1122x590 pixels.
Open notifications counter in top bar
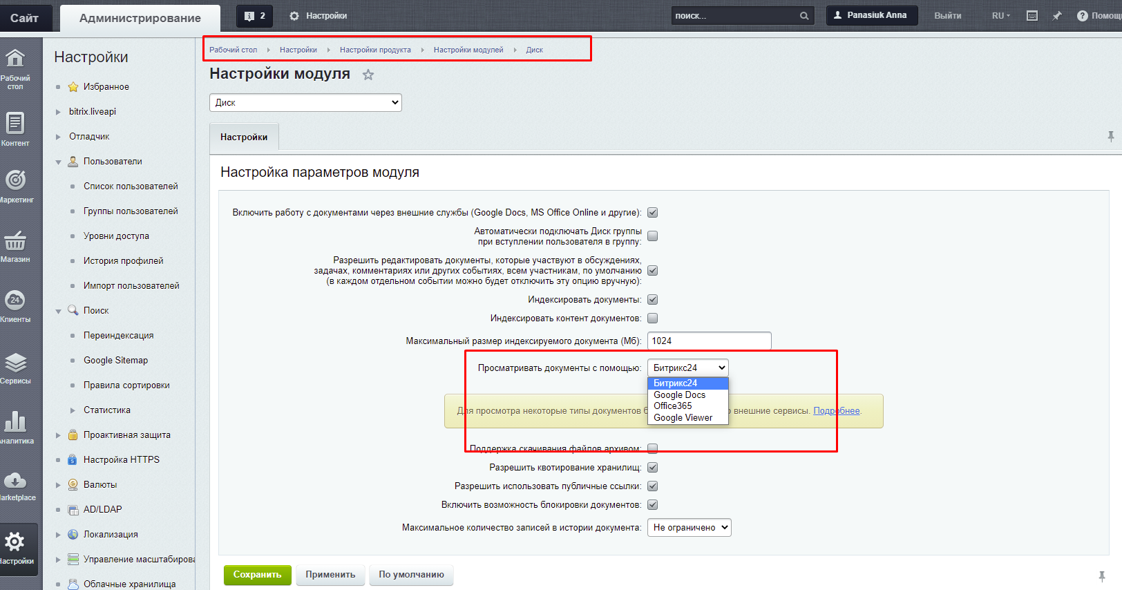pos(254,16)
